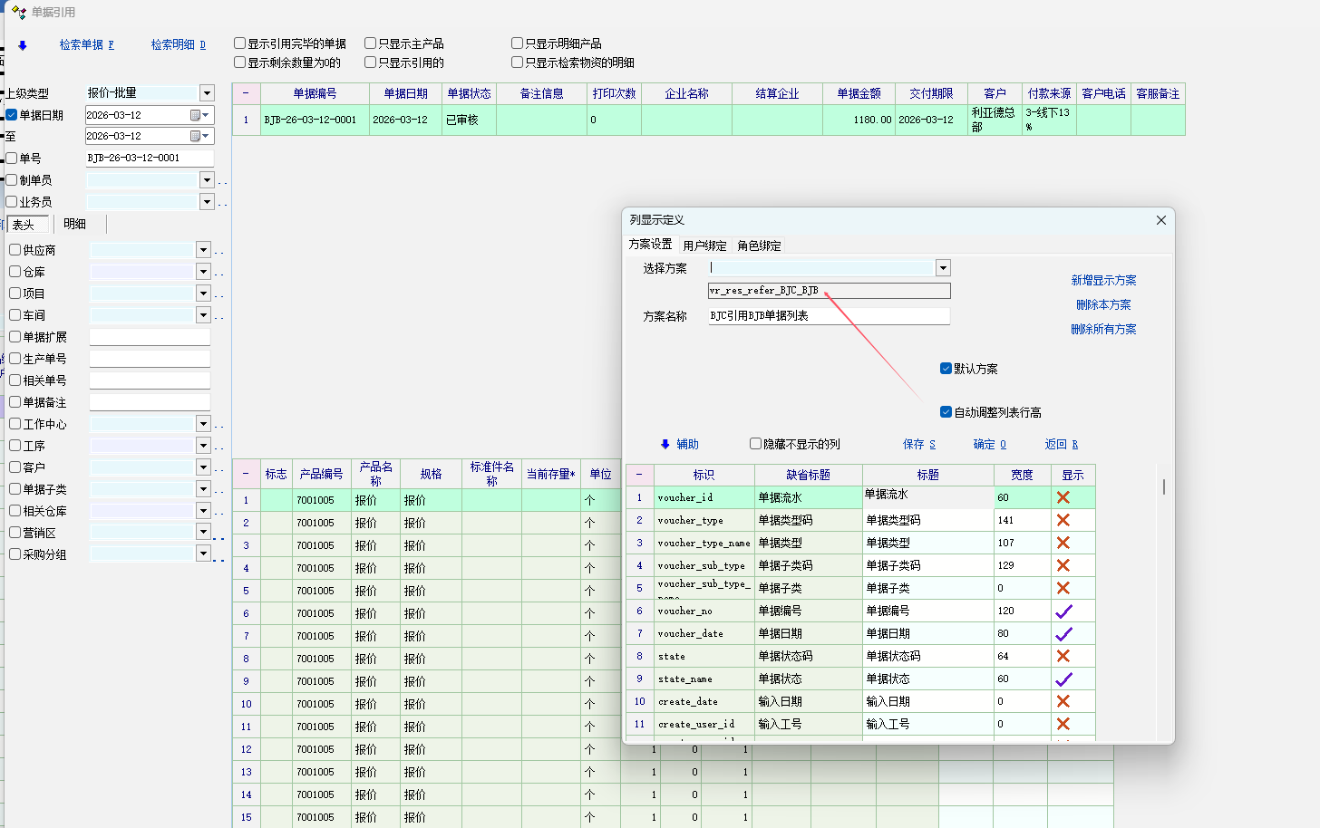
Task: Click the red X icon for create_date row
Action: pos(1063,702)
